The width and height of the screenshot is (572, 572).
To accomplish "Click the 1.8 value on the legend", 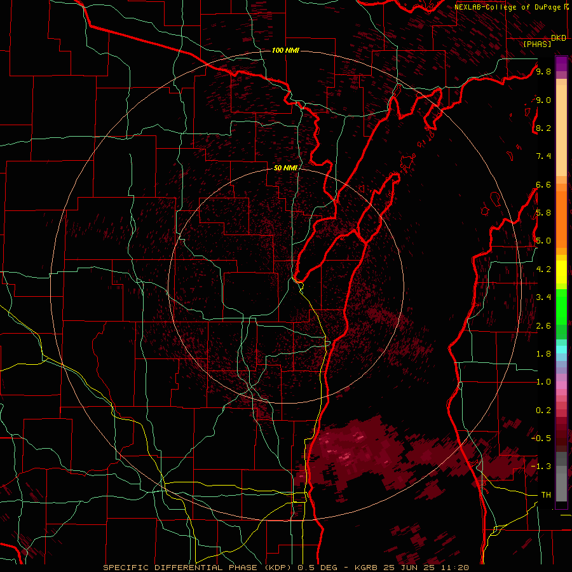I will [543, 354].
